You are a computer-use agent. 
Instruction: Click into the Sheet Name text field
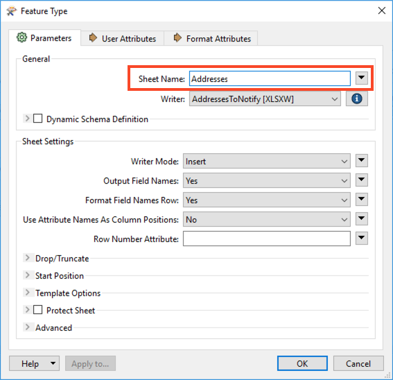pyautogui.click(x=270, y=78)
